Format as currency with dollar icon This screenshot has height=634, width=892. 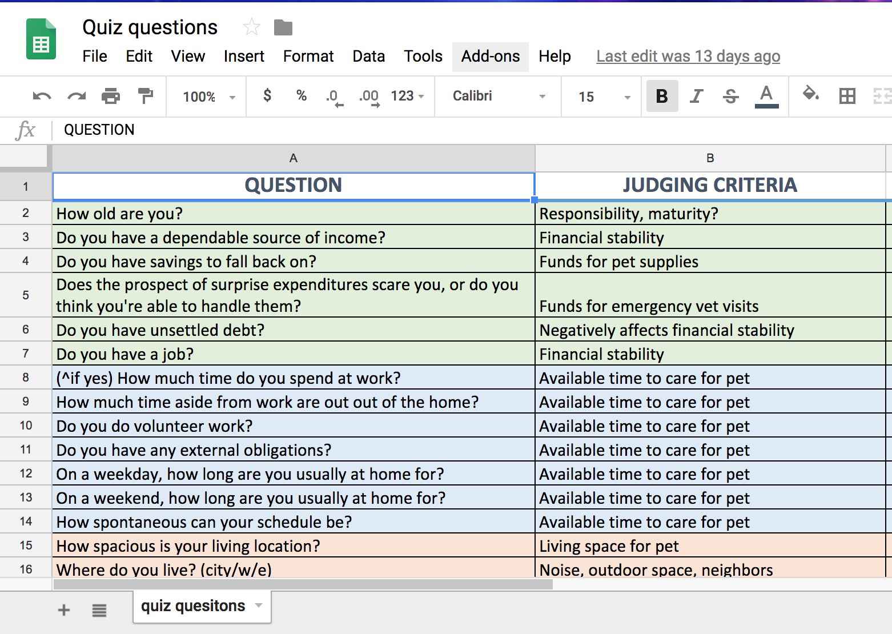pyautogui.click(x=267, y=95)
